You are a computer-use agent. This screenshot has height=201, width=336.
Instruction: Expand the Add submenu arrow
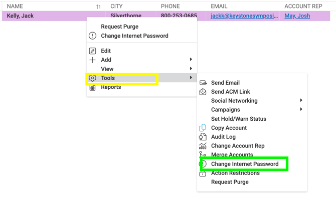click(191, 60)
